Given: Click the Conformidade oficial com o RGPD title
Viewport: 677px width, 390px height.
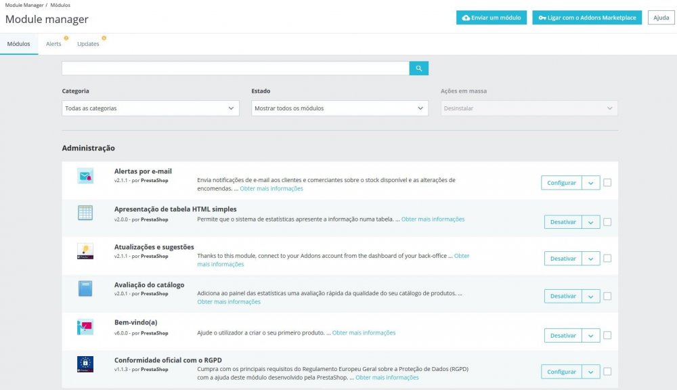Looking at the screenshot, I should [168, 360].
